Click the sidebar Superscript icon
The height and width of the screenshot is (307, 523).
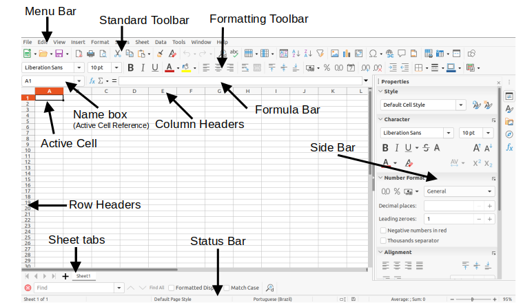pos(477,163)
